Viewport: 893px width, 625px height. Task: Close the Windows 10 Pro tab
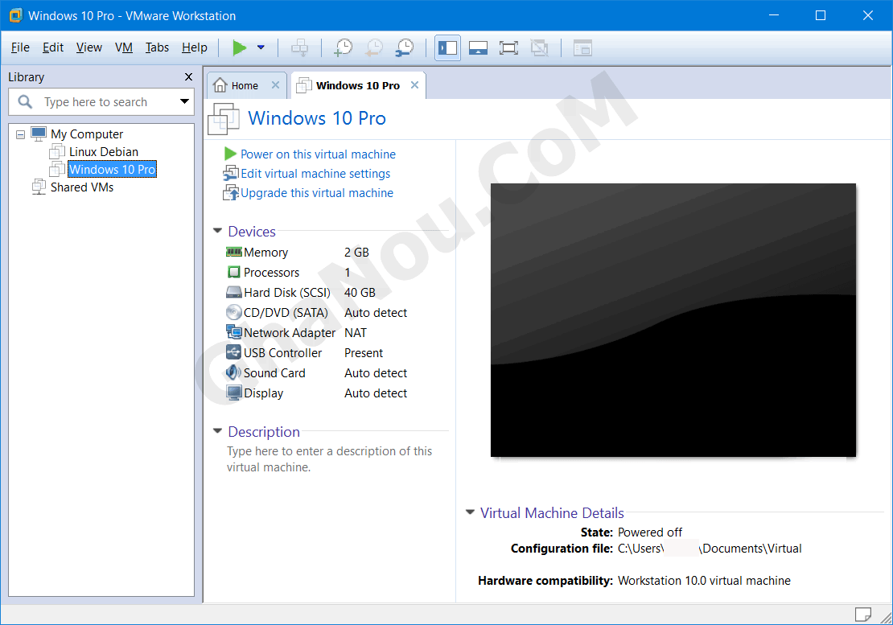[x=414, y=84]
